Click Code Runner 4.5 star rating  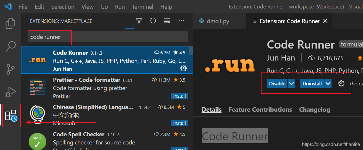(179, 53)
